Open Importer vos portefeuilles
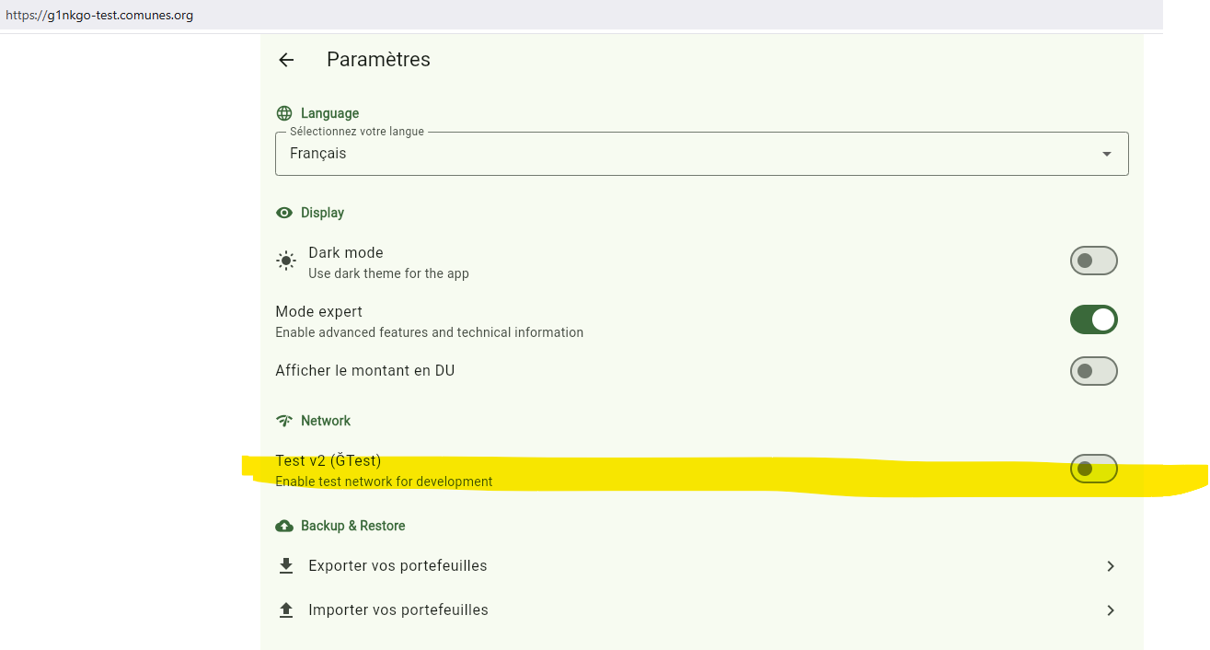The image size is (1210, 650). coord(398,609)
